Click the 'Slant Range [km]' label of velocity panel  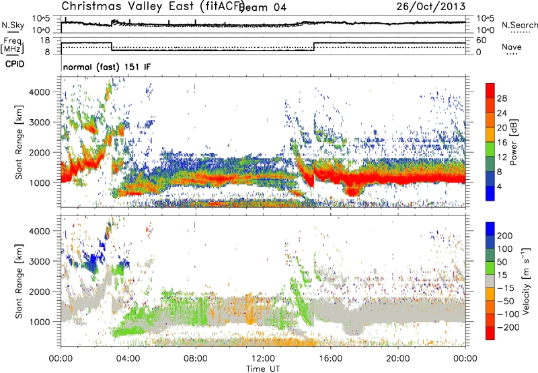tap(19, 281)
